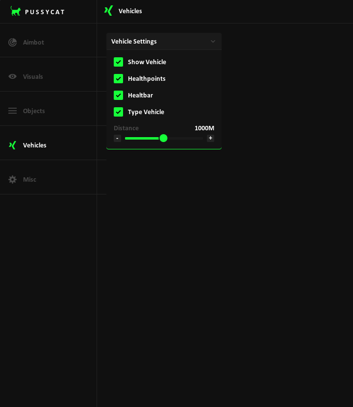Click the Aimbot radar icon

12,42
